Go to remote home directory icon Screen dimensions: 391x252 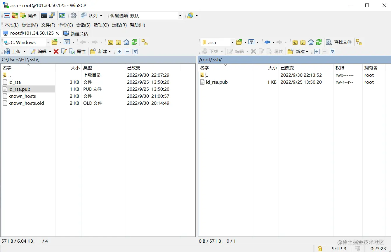point(311,42)
